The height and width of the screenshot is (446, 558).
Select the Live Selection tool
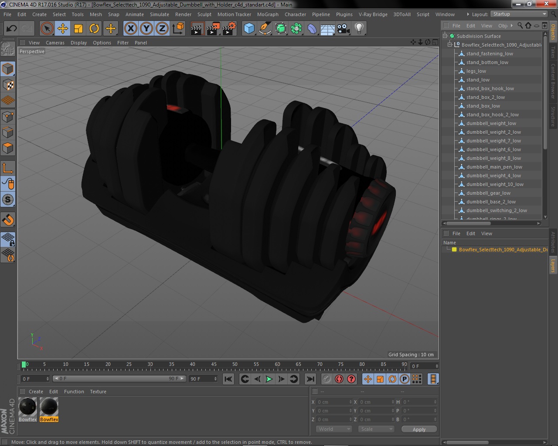coord(47,29)
